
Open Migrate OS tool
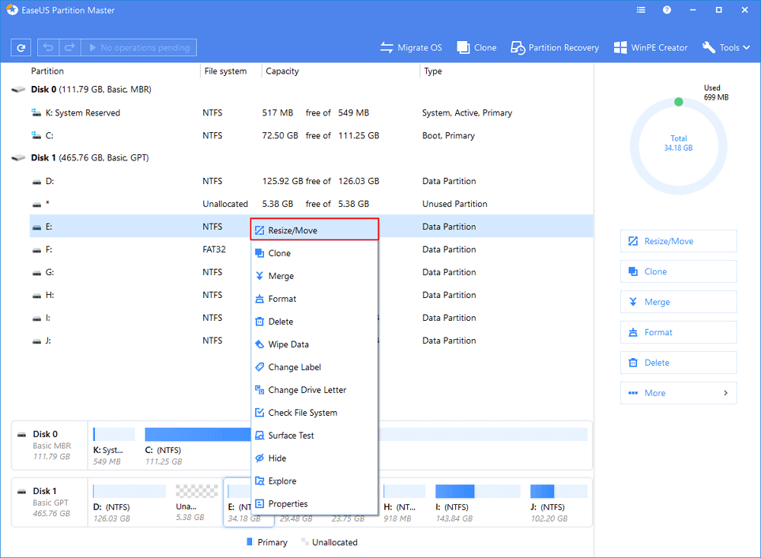(x=411, y=47)
